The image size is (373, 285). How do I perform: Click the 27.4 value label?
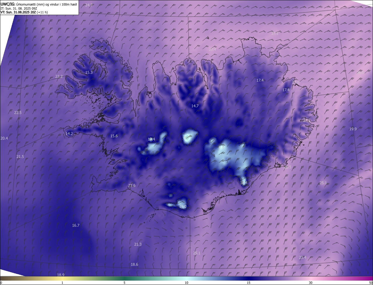[x=212, y=50]
